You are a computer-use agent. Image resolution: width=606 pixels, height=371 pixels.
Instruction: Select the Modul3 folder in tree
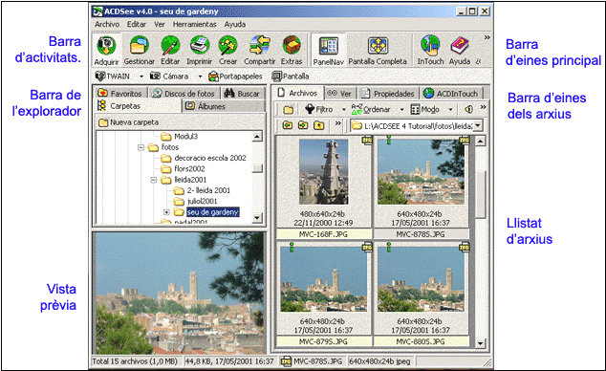pos(180,137)
